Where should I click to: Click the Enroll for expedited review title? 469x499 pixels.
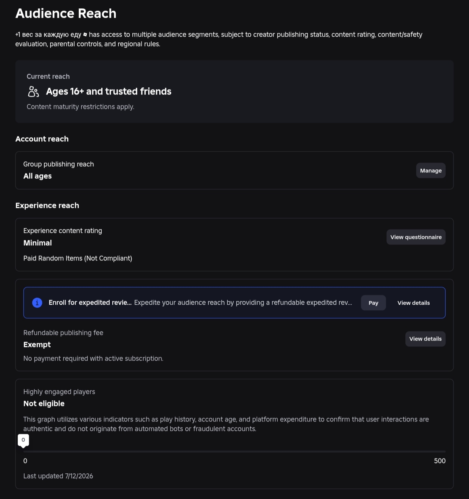[90, 303]
